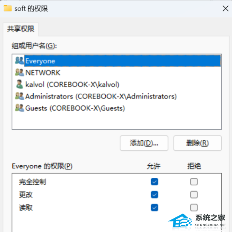
Task: Click the 系统之家 watermark logo
Action: 197,221
